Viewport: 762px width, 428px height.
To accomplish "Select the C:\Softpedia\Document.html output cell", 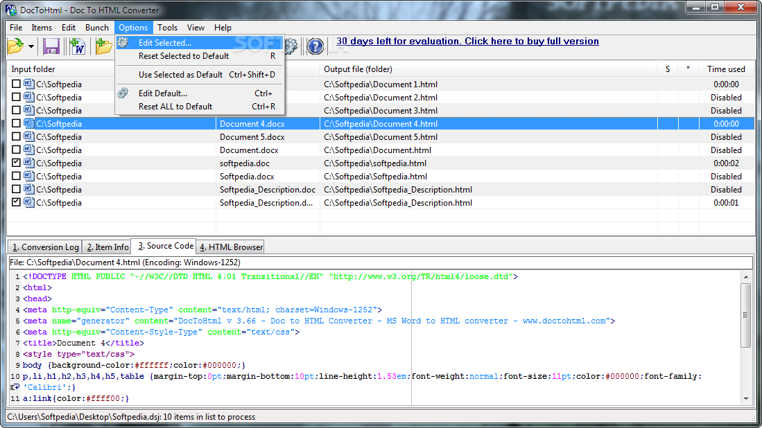I will point(488,150).
